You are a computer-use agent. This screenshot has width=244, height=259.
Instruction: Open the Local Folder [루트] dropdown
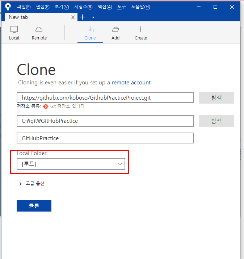tap(71, 164)
